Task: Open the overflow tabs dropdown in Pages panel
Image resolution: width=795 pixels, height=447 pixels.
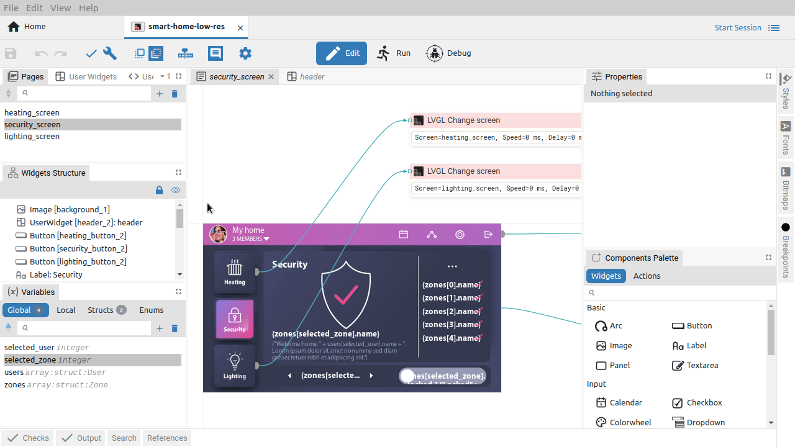Action: [x=165, y=76]
